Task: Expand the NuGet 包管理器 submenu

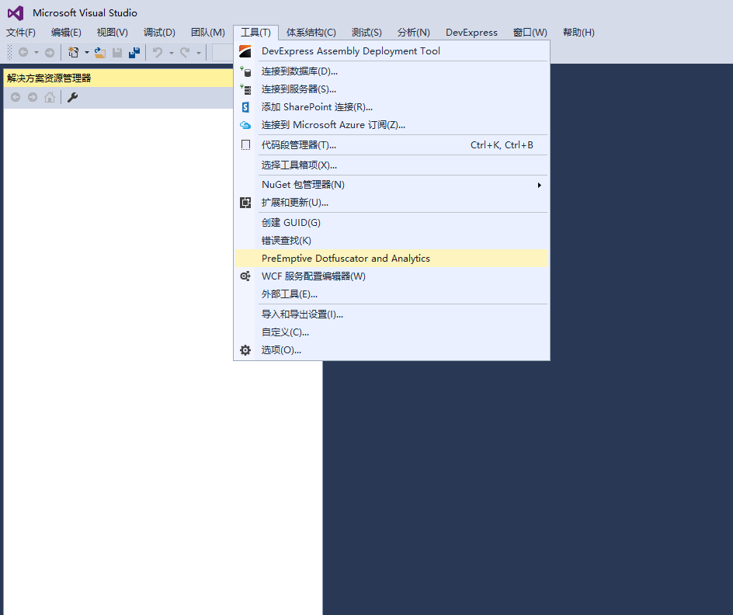Action: click(x=388, y=184)
